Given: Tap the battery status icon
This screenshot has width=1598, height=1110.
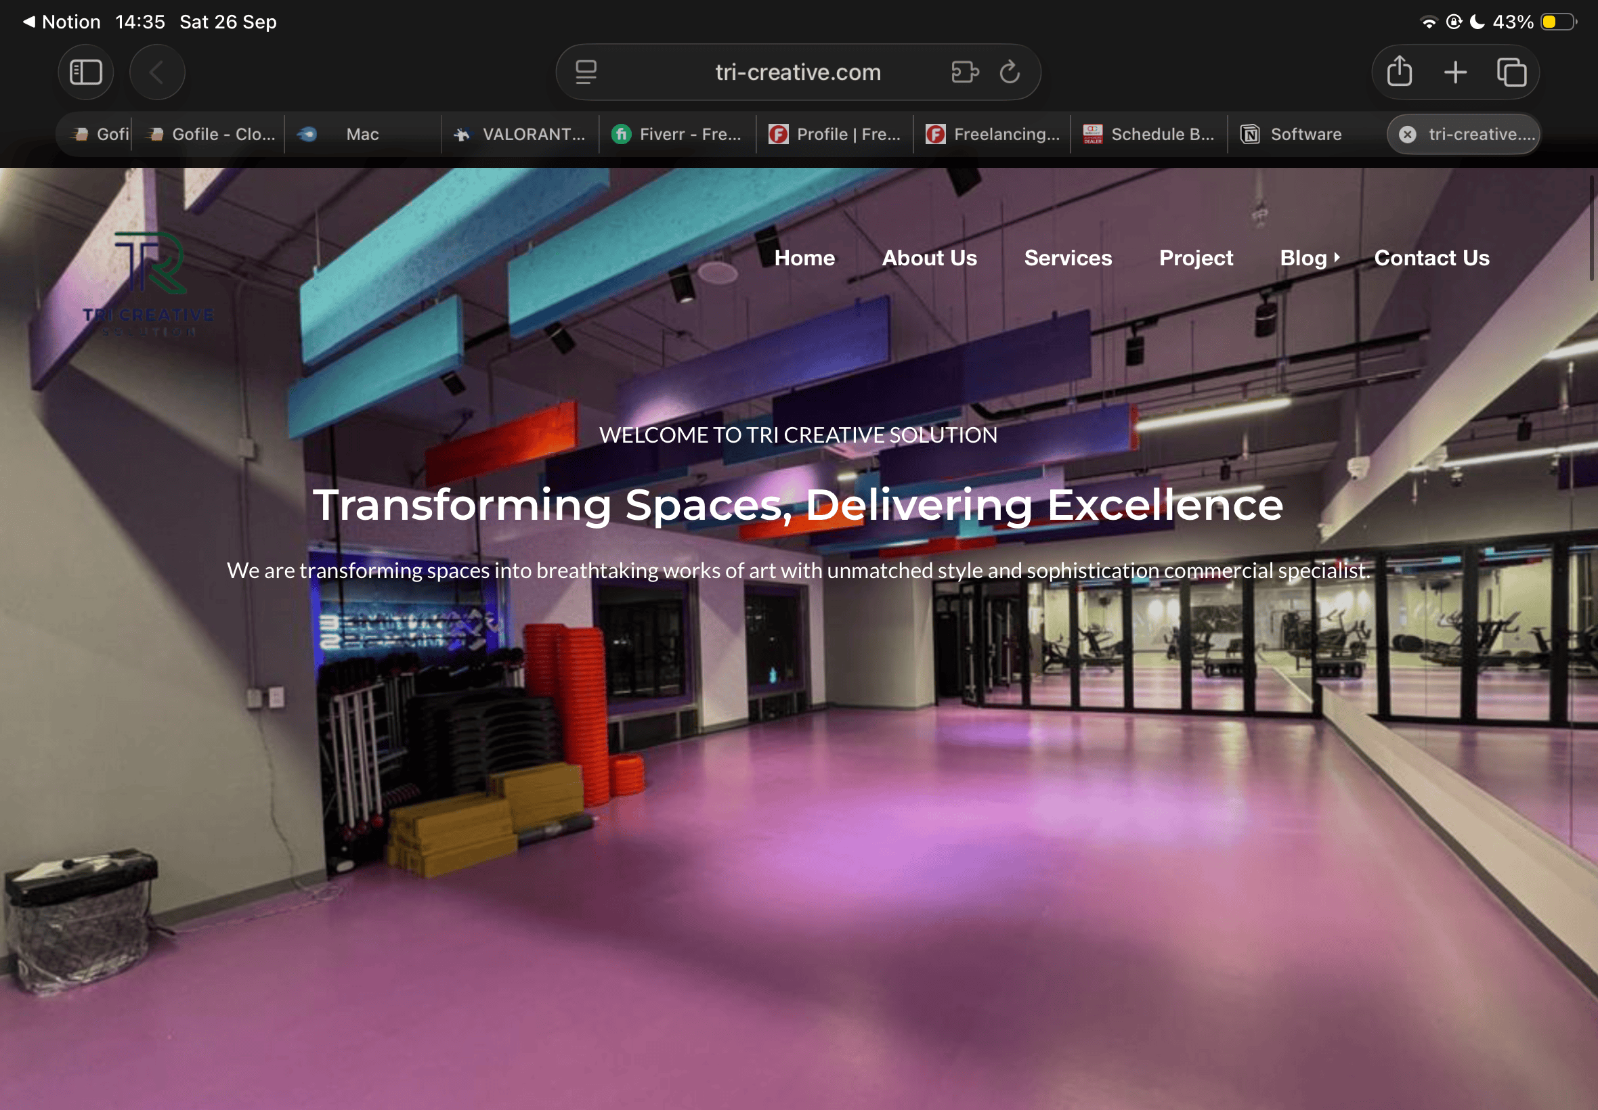Looking at the screenshot, I should click(1558, 22).
